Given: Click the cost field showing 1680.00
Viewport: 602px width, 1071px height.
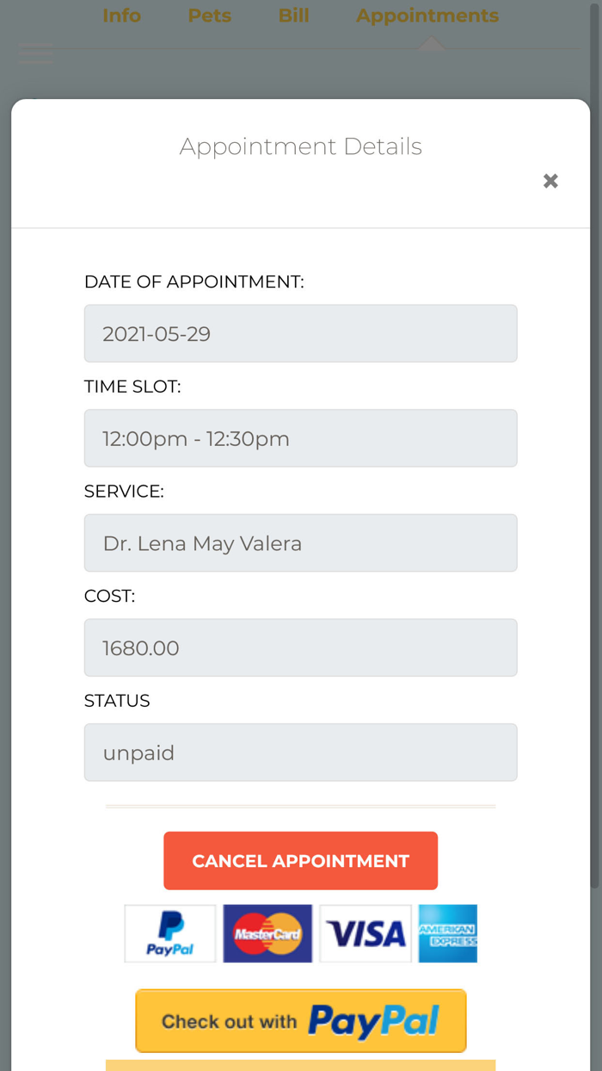Looking at the screenshot, I should (300, 647).
